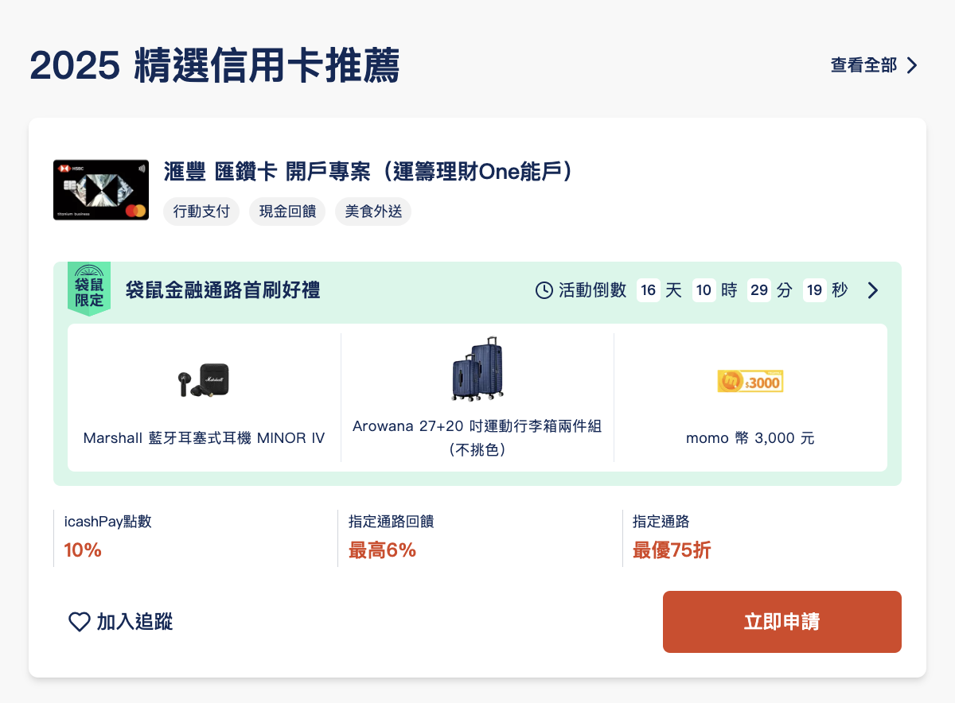This screenshot has height=703, width=955.
Task: Click the HSBC 匯鑽卡 card image
Action: point(101,190)
